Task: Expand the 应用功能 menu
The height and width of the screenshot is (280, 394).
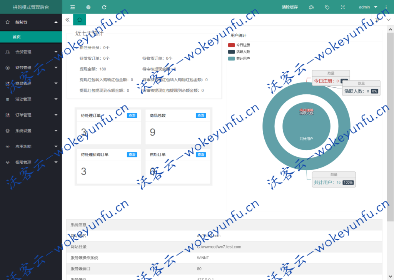Action: 31,147
